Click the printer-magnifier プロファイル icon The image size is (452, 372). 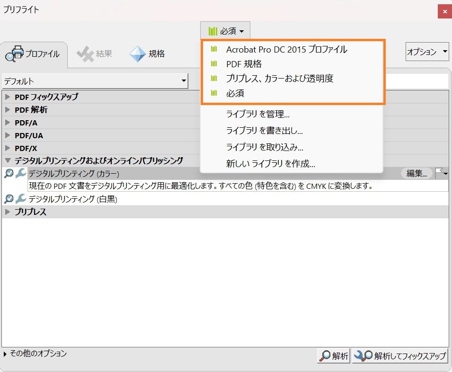tap(14, 53)
